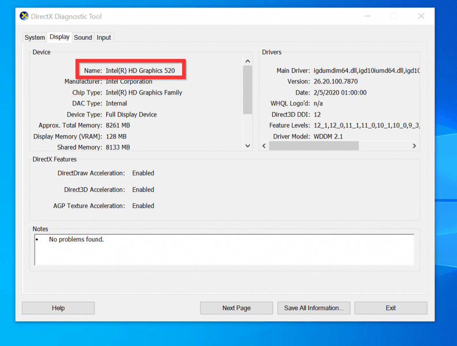Open the Sound tab
457x346 pixels.
[83, 37]
